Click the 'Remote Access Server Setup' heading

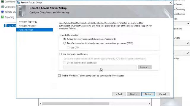[x=48, y=8]
